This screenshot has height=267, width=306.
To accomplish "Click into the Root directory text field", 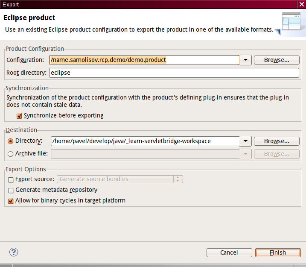I will tap(174, 73).
